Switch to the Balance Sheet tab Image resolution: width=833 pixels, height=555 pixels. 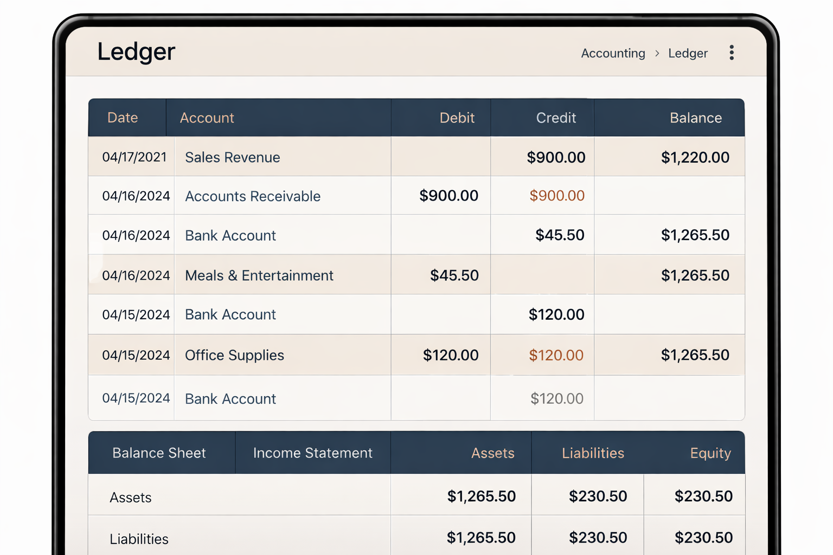tap(159, 453)
